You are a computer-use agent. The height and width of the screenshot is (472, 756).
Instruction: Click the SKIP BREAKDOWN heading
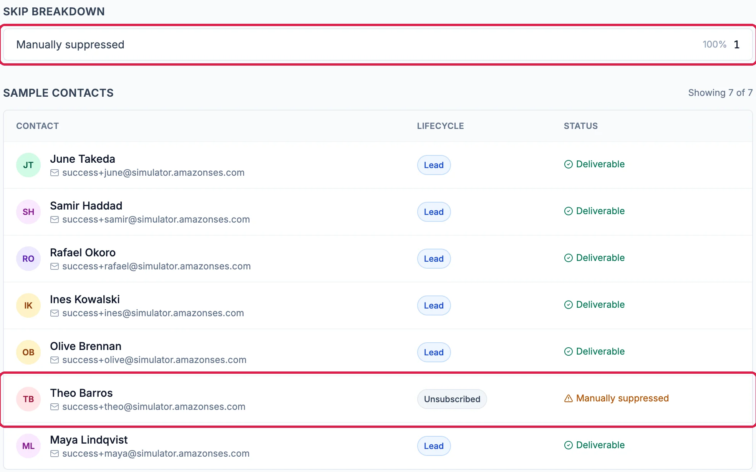[54, 12]
